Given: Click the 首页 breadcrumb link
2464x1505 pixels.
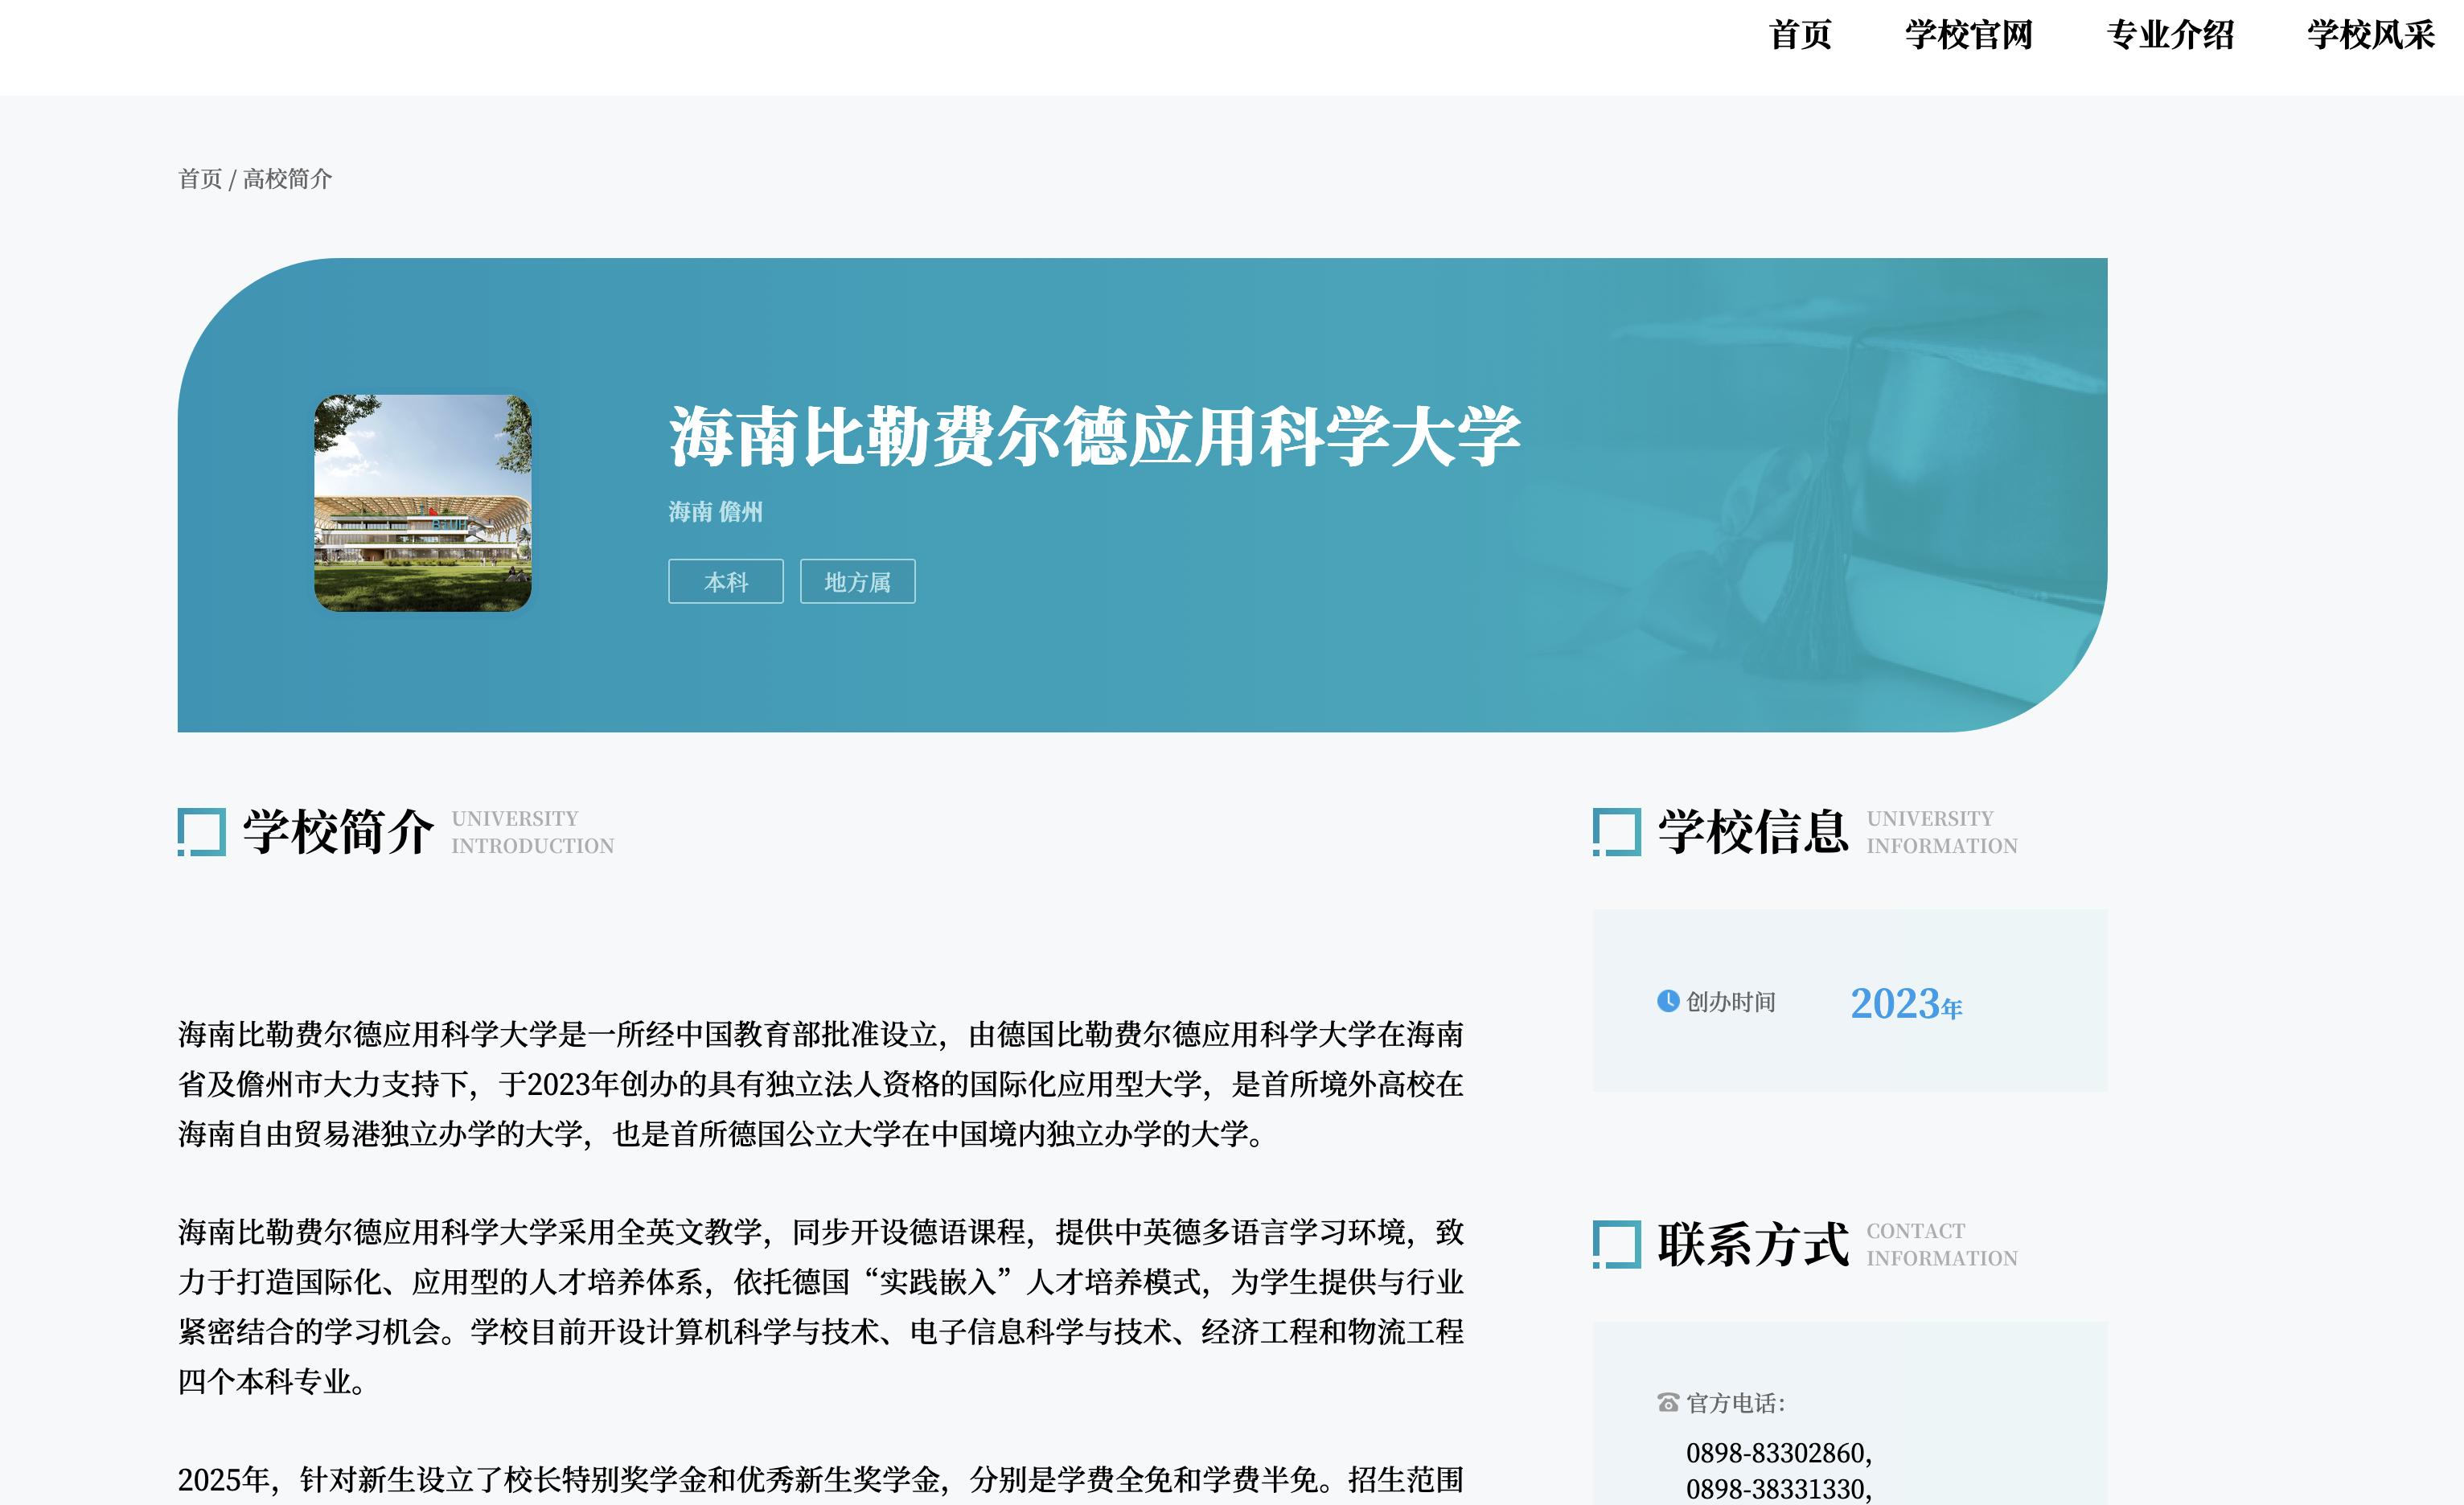Looking at the screenshot, I should [200, 179].
